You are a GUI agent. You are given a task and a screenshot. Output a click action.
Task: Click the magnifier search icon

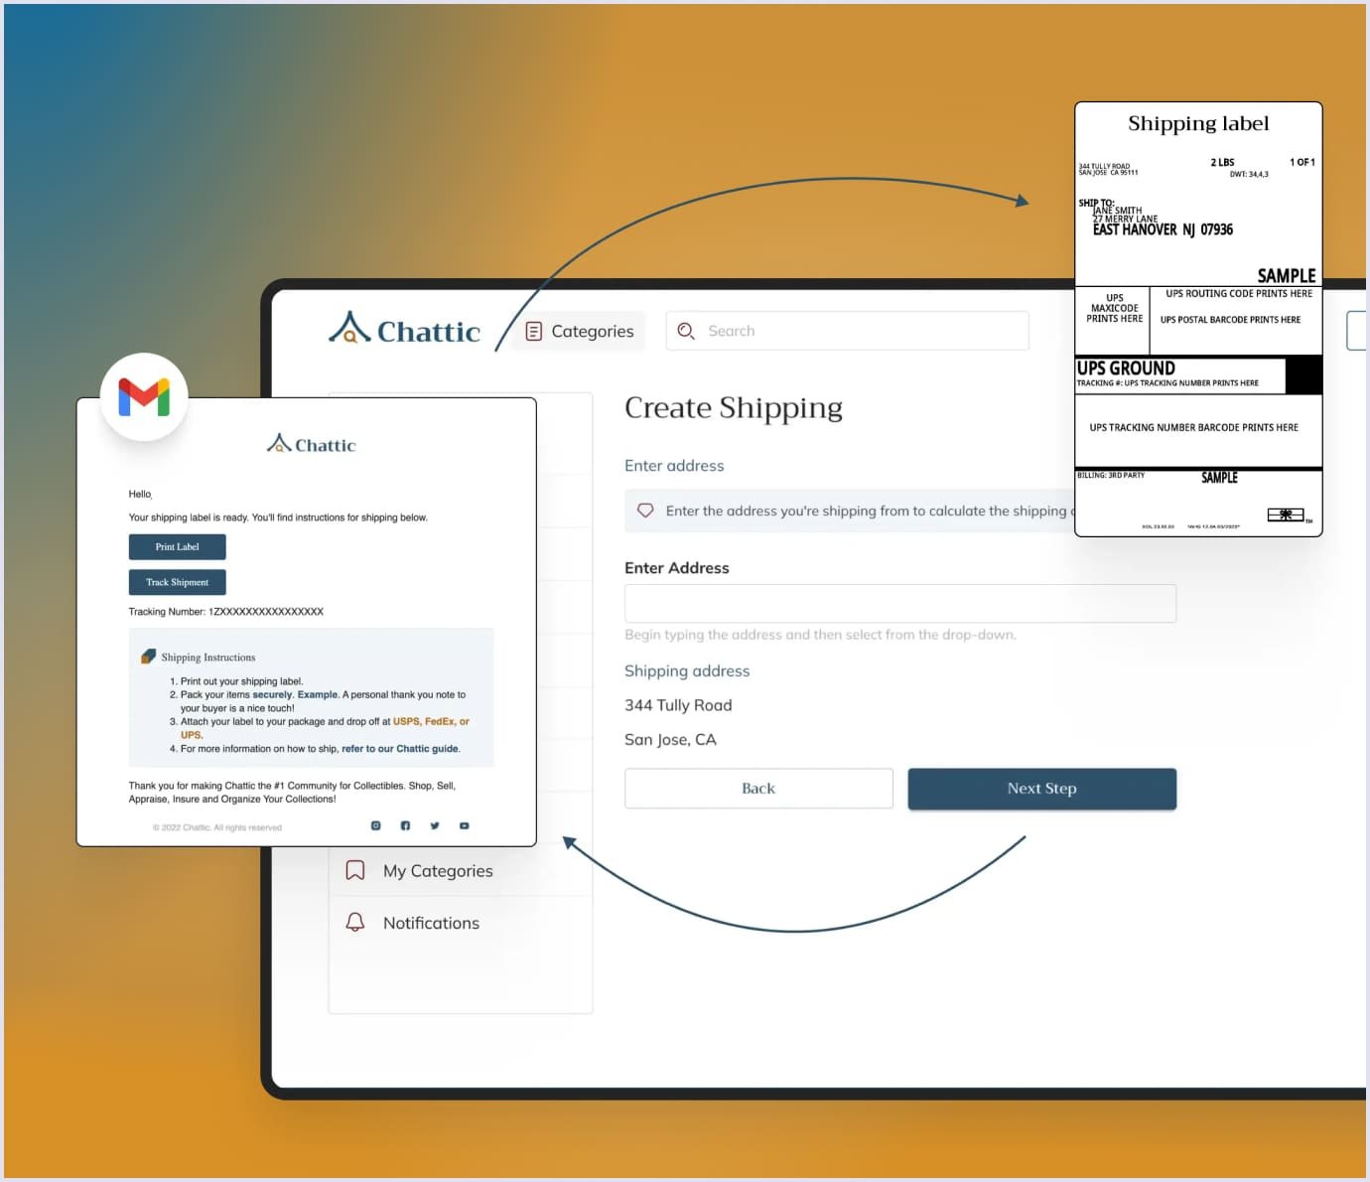pyautogui.click(x=686, y=331)
